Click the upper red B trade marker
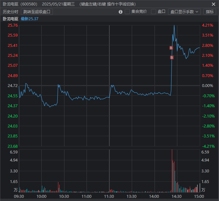This screenshot has height=201, width=219. (x=171, y=48)
